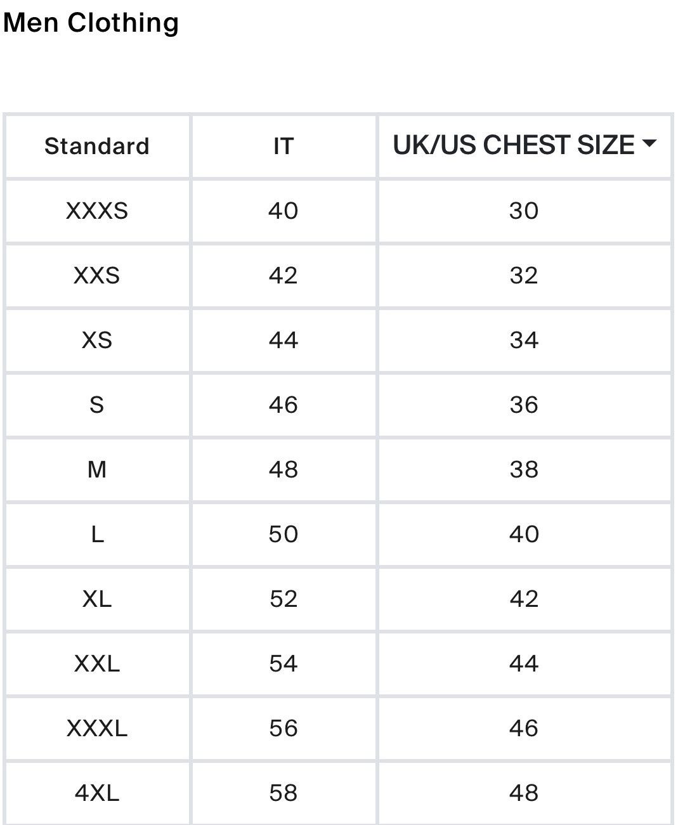This screenshot has height=825, width=678.
Task: Open the UK/US CHEST SIZE dropdown arrow
Action: (649, 144)
